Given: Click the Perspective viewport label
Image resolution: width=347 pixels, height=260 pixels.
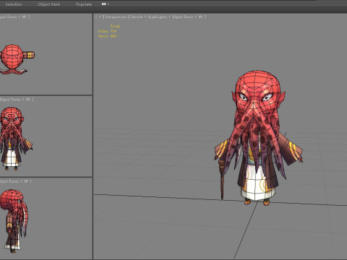Looking at the screenshot, I should pos(116,17).
